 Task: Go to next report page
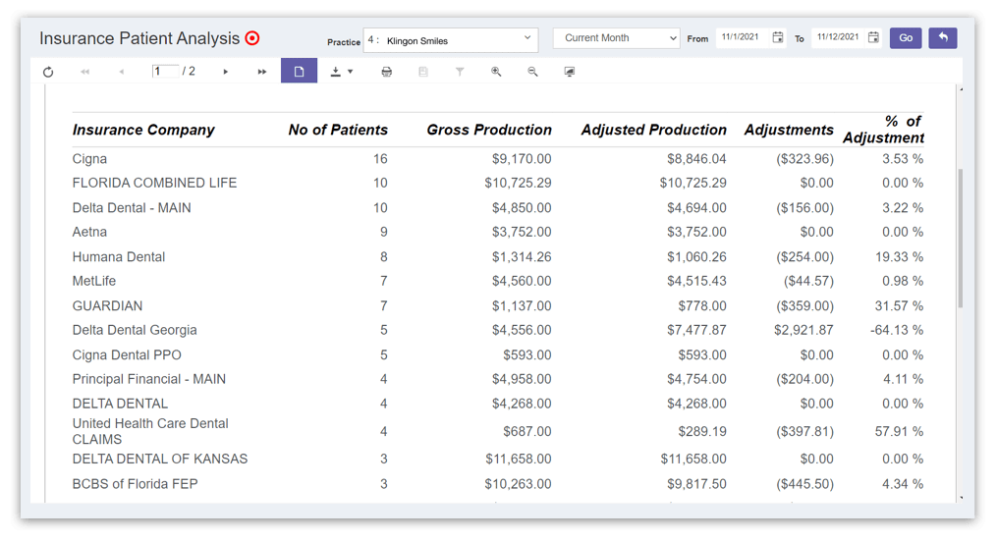coord(225,72)
